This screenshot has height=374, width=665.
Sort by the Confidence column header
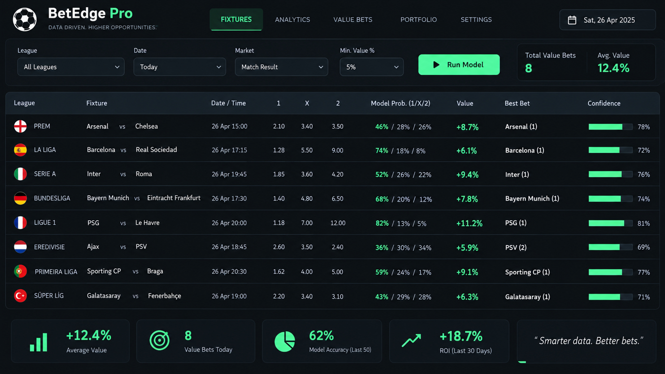click(x=604, y=103)
